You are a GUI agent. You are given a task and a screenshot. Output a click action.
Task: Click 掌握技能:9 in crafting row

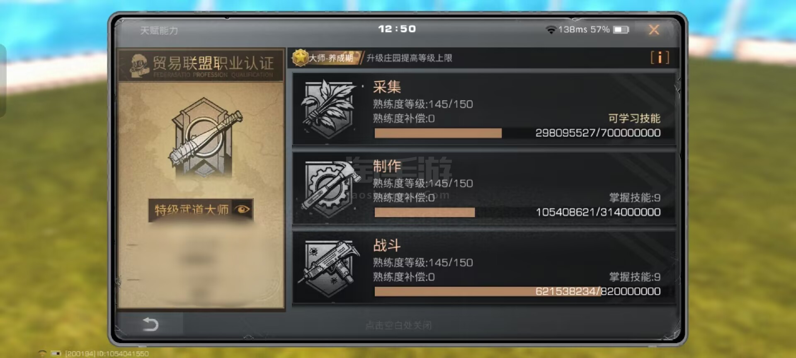click(634, 198)
